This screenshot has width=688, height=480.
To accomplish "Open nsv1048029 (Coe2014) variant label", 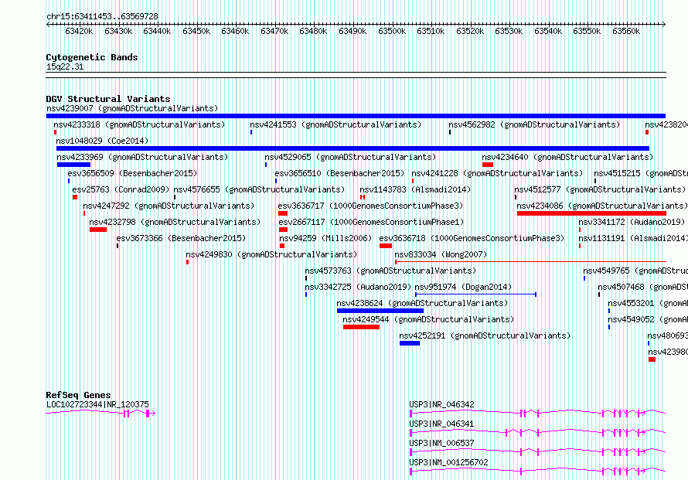I will coord(102,141).
